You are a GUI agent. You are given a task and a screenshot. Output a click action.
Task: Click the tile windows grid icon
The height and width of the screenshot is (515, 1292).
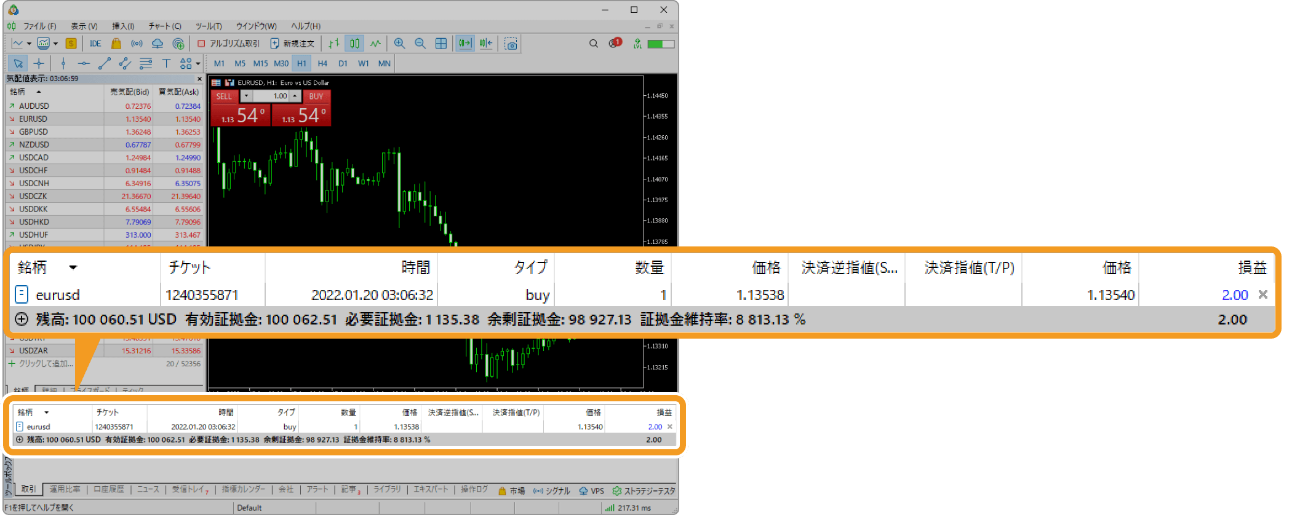441,44
